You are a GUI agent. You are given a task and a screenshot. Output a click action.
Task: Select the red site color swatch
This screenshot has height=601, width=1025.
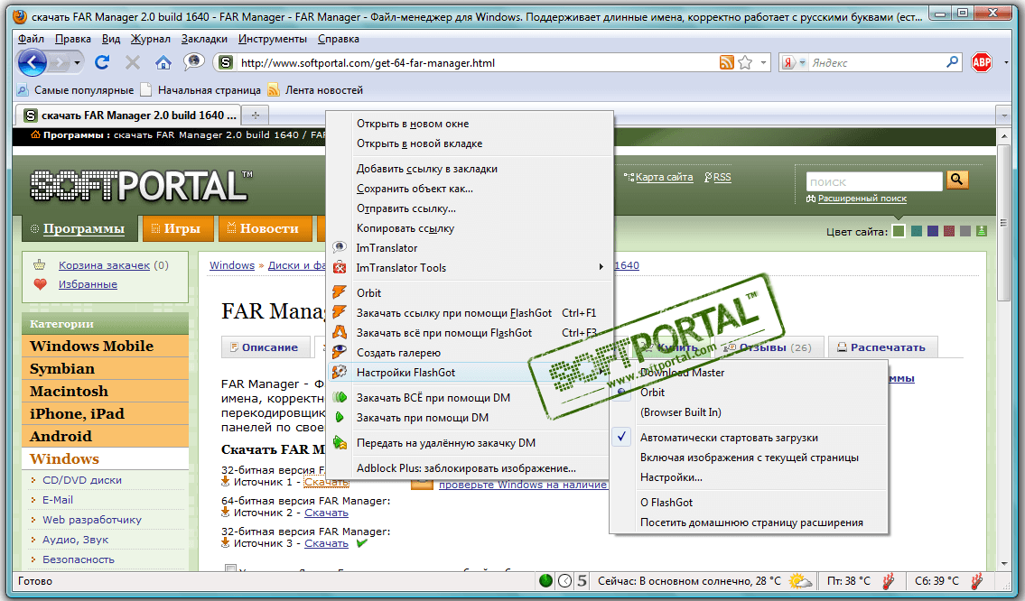pyautogui.click(x=949, y=231)
